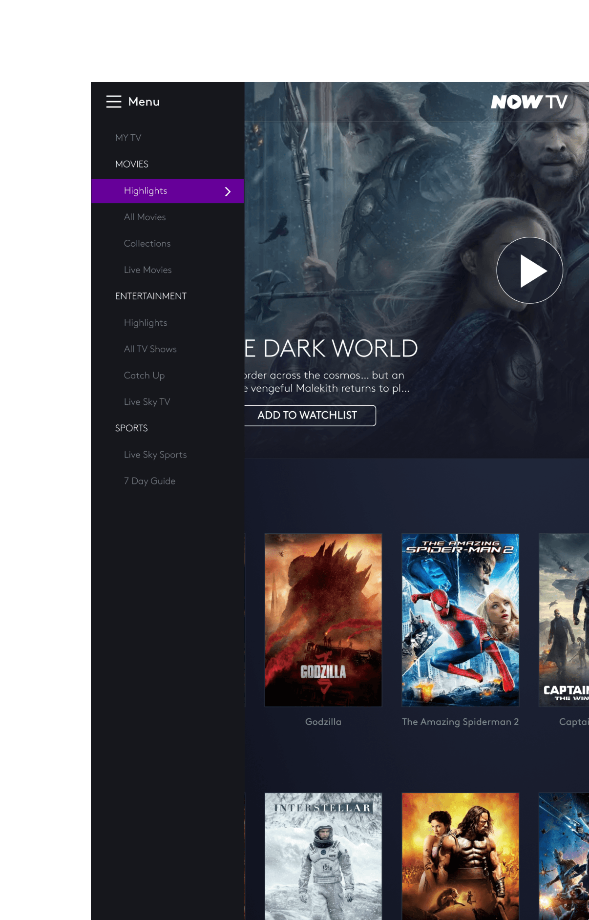Click the NOW TV logo

[529, 102]
